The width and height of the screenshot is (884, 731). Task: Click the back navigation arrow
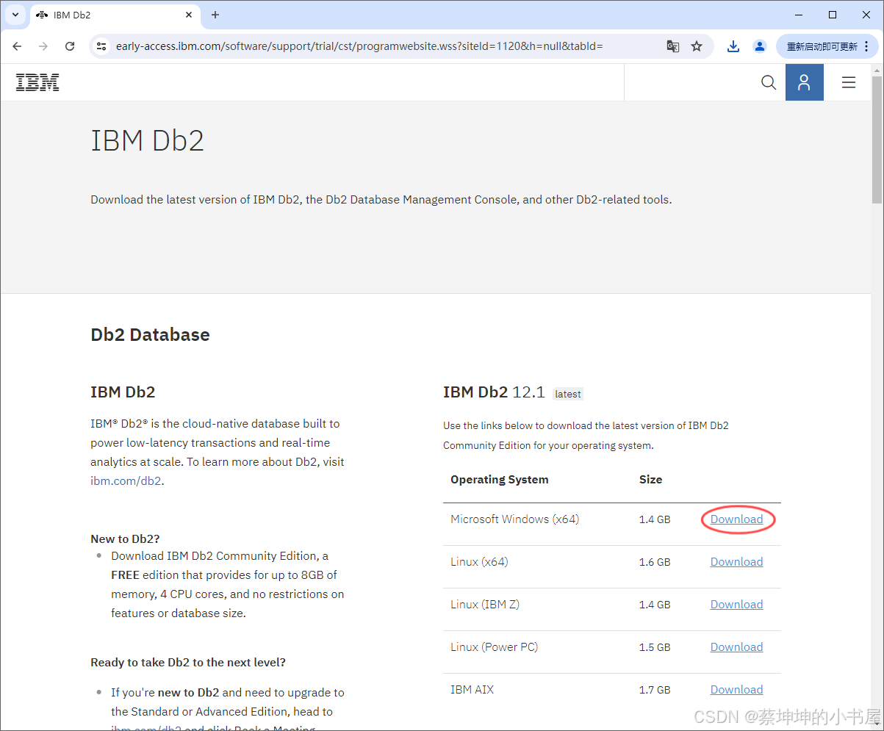tap(17, 46)
